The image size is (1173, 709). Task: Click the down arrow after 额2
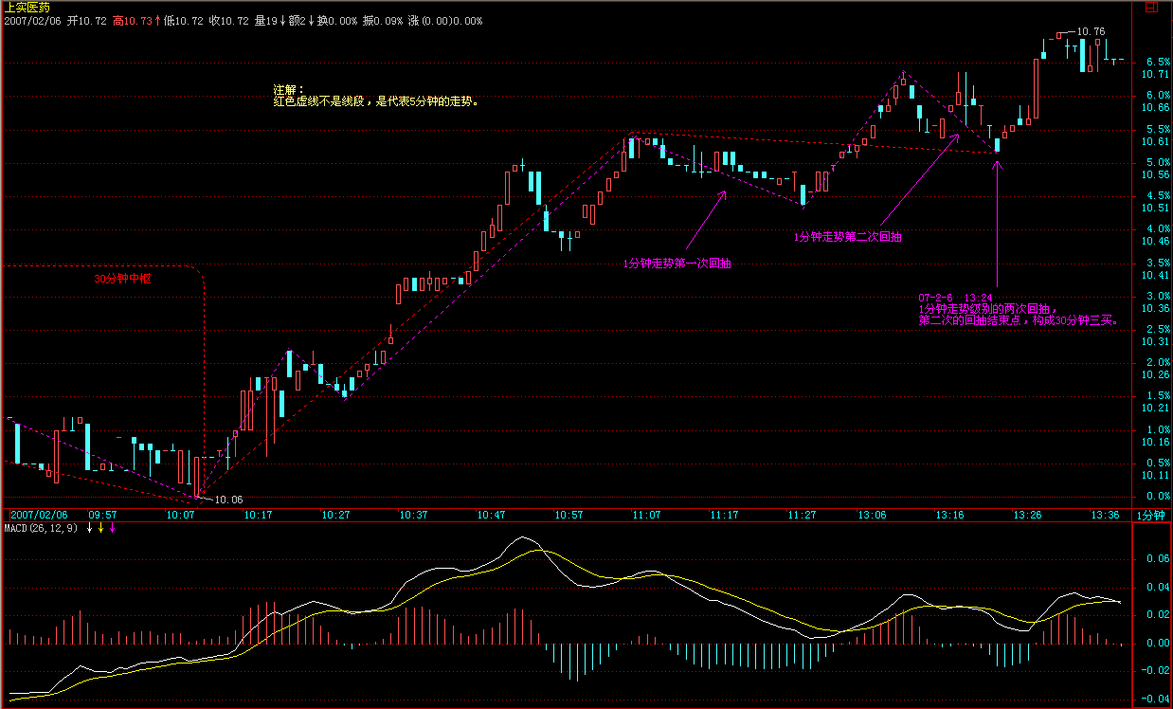[x=311, y=20]
